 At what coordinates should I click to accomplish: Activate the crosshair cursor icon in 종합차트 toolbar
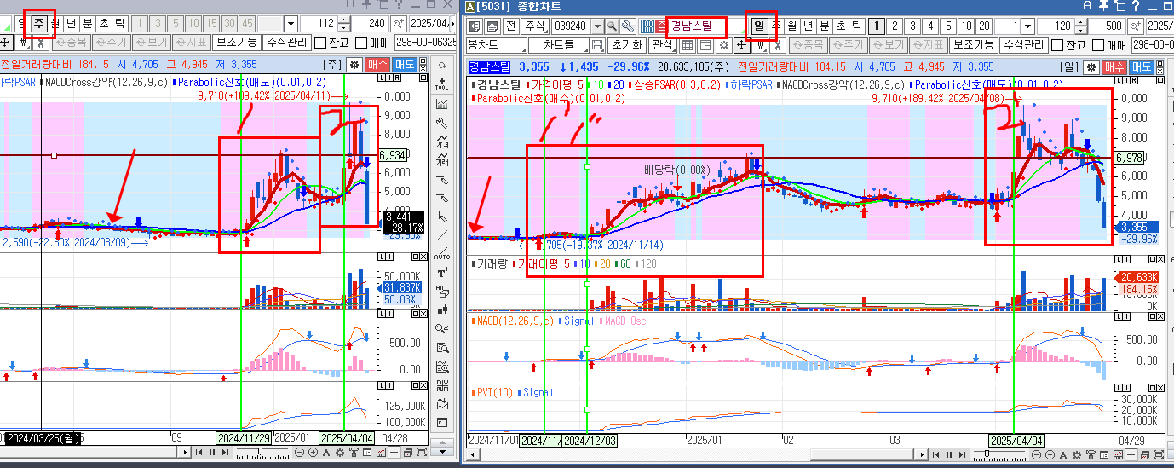[742, 45]
